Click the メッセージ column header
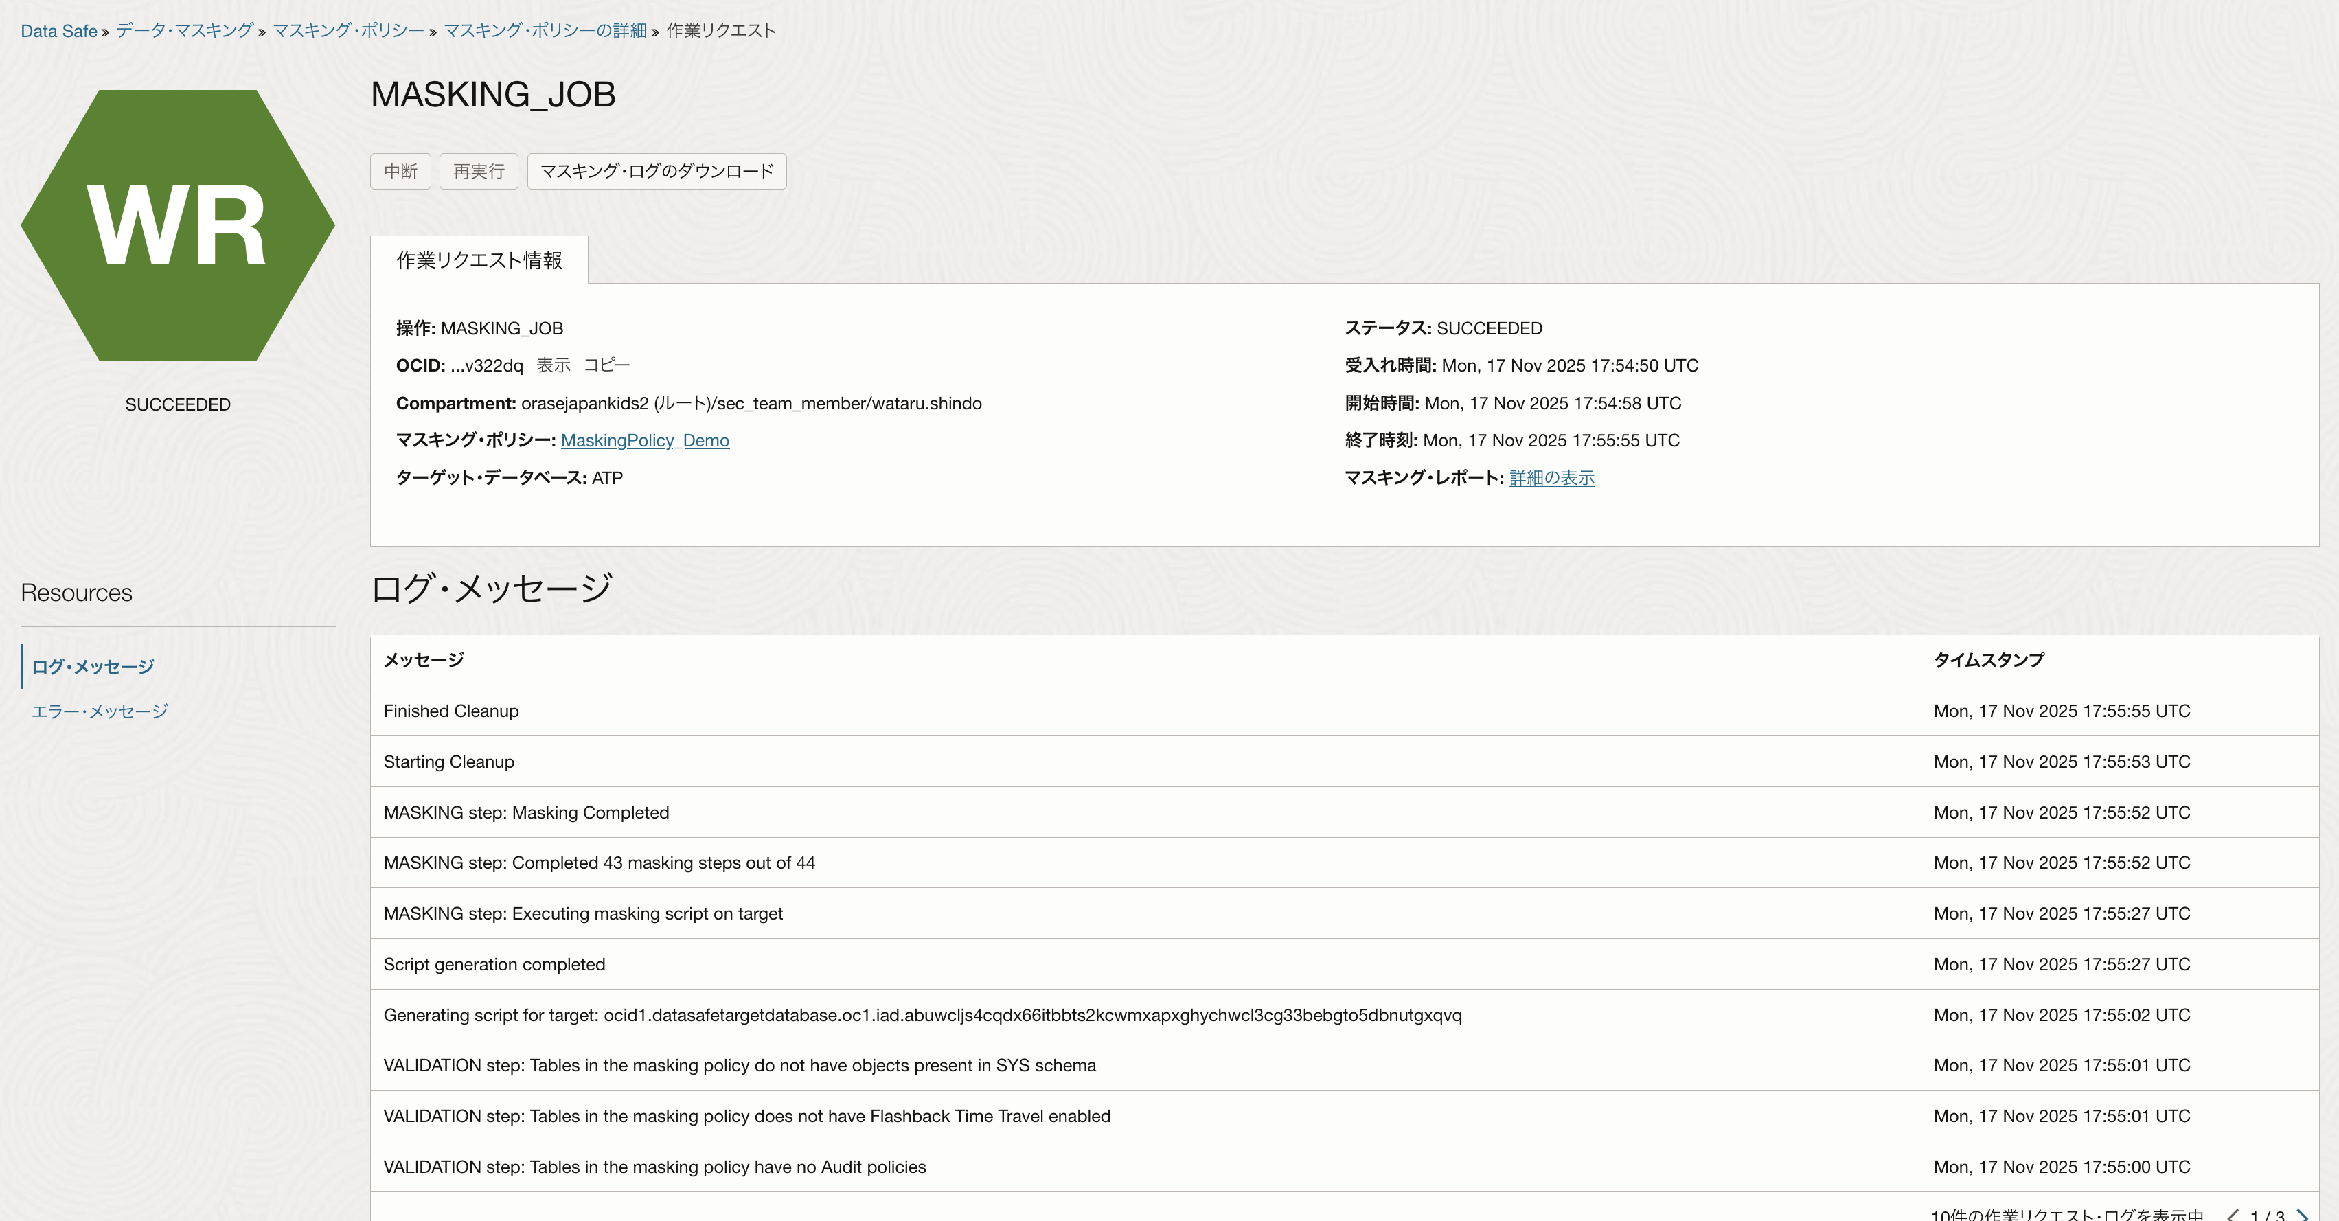The height and width of the screenshot is (1221, 2339). click(x=424, y=660)
